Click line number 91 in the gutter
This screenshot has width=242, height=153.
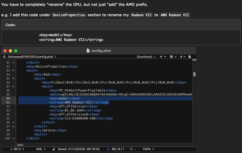8,102
